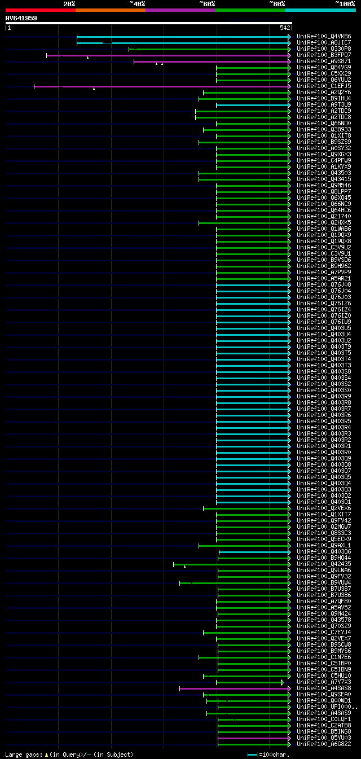This screenshot has height=759, width=361.
Task: Click the purple ~60% identity legend segment
Action: (x=180, y=10)
